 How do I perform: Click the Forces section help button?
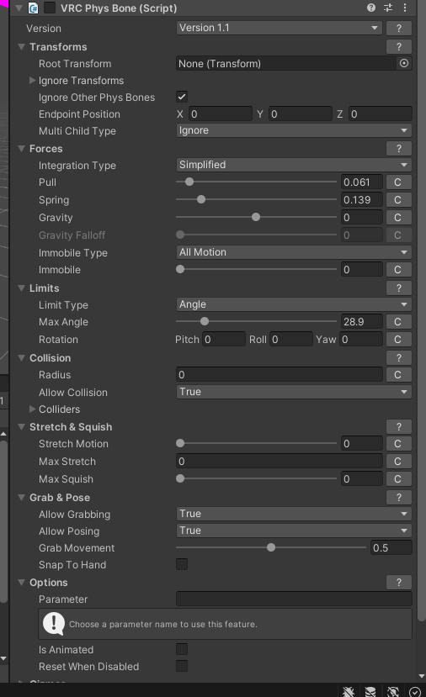398,149
